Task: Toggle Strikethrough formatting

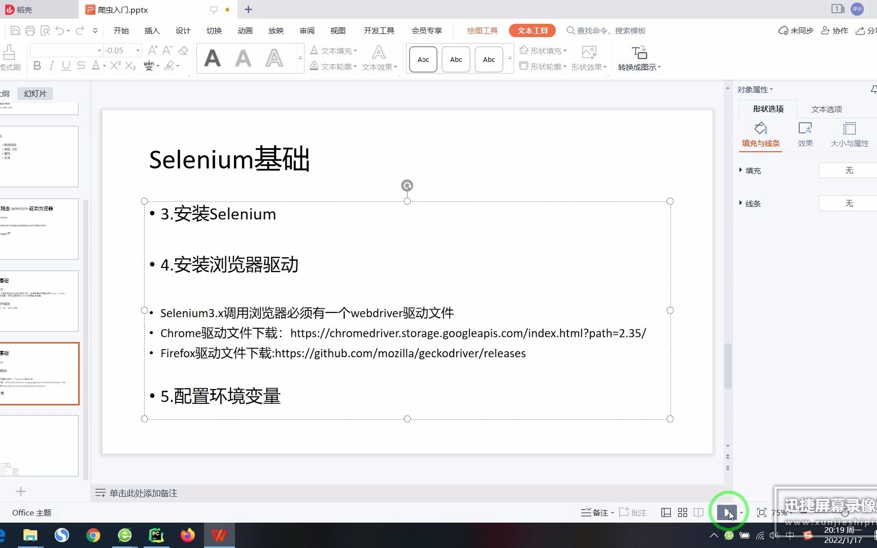Action: (x=81, y=65)
